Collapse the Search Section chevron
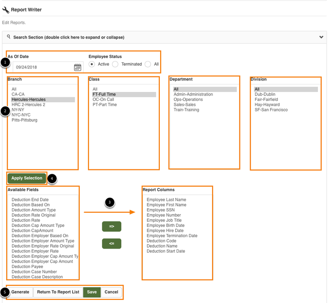Screen dimensions: 332x303 [321, 37]
